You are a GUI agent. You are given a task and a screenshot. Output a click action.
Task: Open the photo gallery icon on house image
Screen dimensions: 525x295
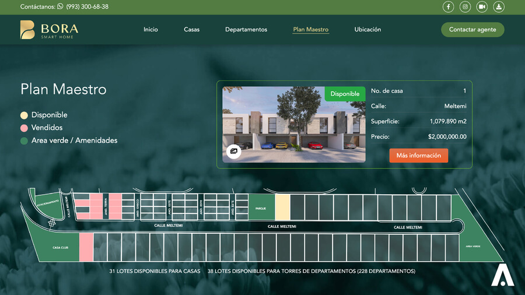[233, 151]
